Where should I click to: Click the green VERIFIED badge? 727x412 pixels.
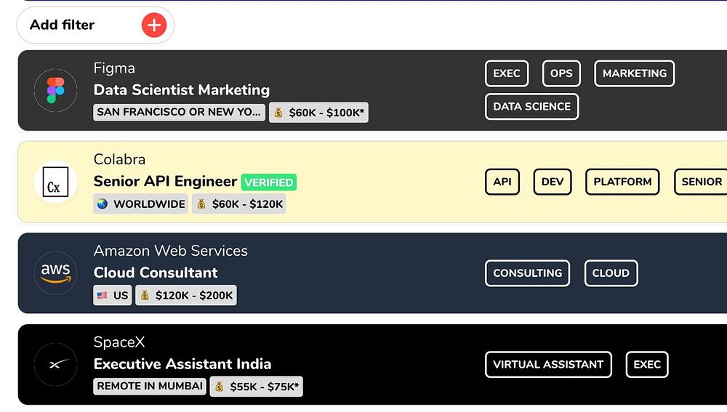[269, 182]
